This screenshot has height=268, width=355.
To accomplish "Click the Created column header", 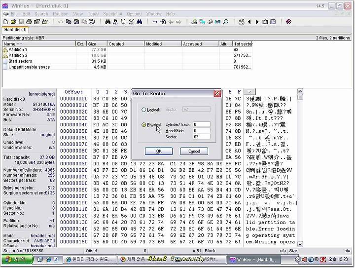I will [126, 44].
